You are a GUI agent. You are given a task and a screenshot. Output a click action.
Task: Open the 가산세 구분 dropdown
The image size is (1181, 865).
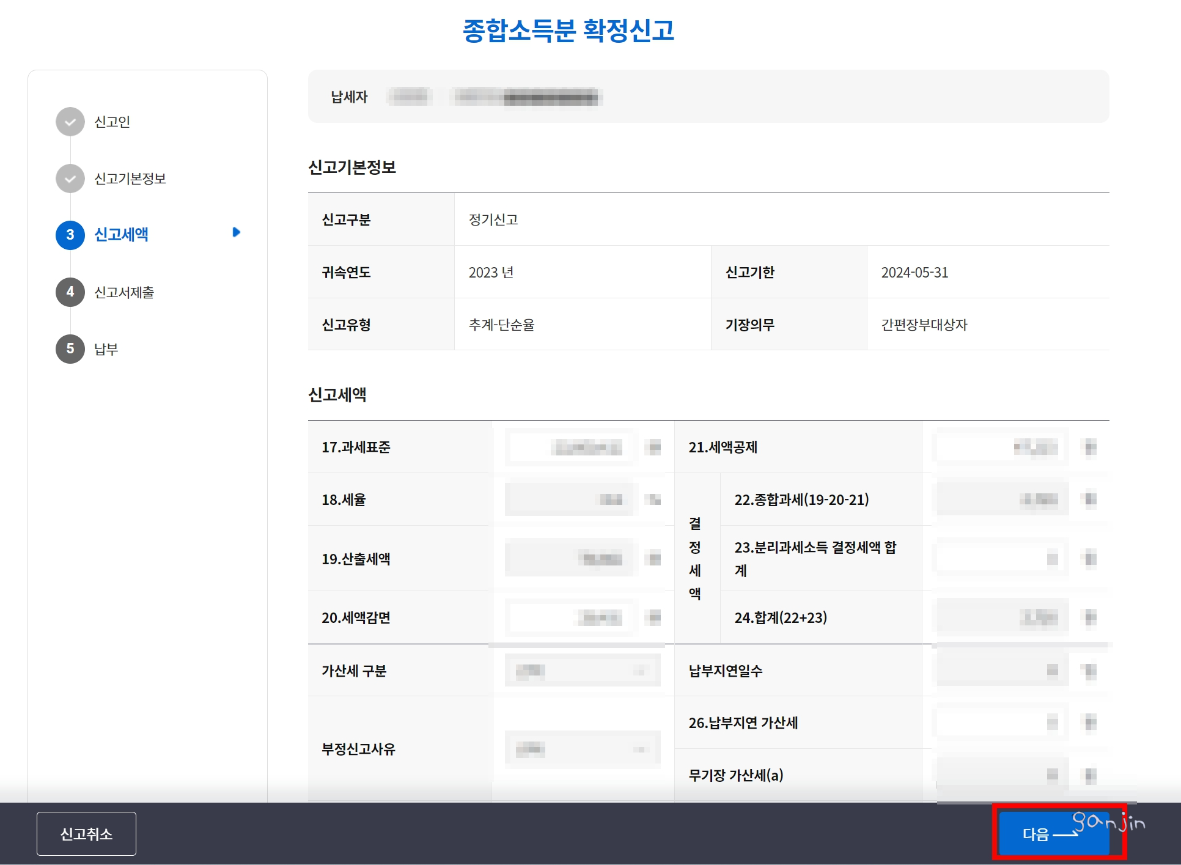[582, 671]
